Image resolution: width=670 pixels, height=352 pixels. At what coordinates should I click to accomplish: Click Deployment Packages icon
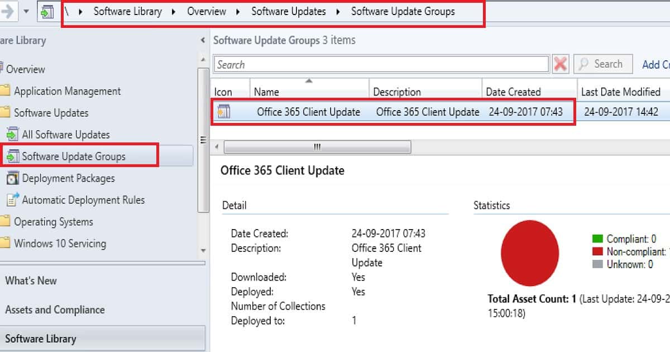tap(12, 178)
